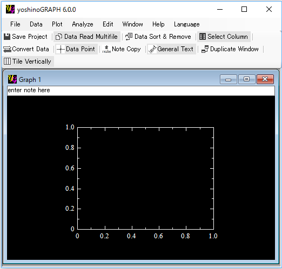This screenshot has height=269, width=282.
Task: Click the Note Copy icon
Action: 106,49
